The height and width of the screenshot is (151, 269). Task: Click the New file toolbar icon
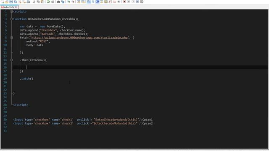coord(3,2)
